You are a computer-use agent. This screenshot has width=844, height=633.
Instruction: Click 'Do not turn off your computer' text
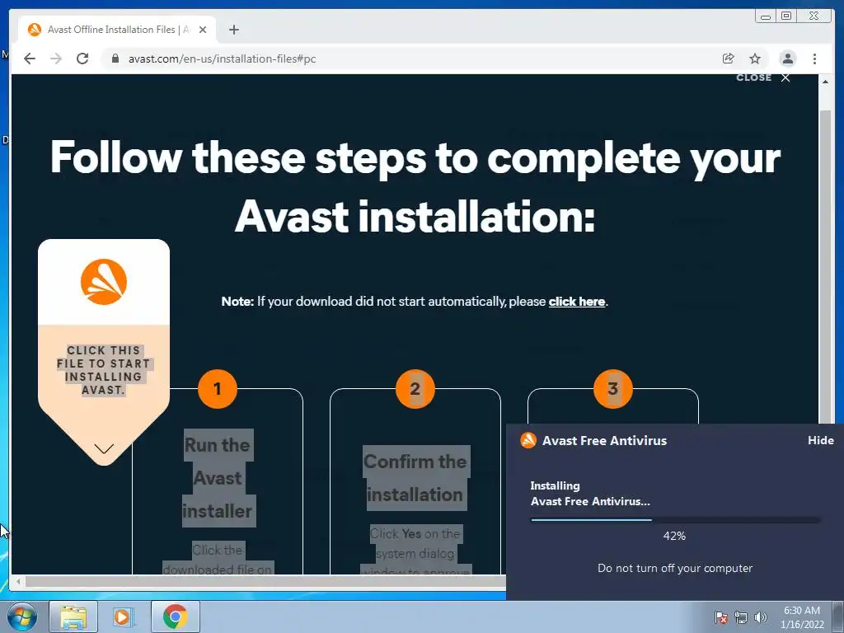click(x=675, y=568)
